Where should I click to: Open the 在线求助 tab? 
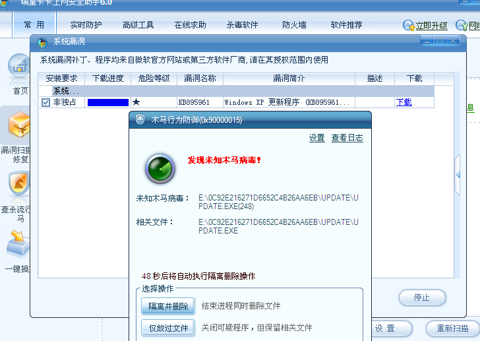(190, 25)
